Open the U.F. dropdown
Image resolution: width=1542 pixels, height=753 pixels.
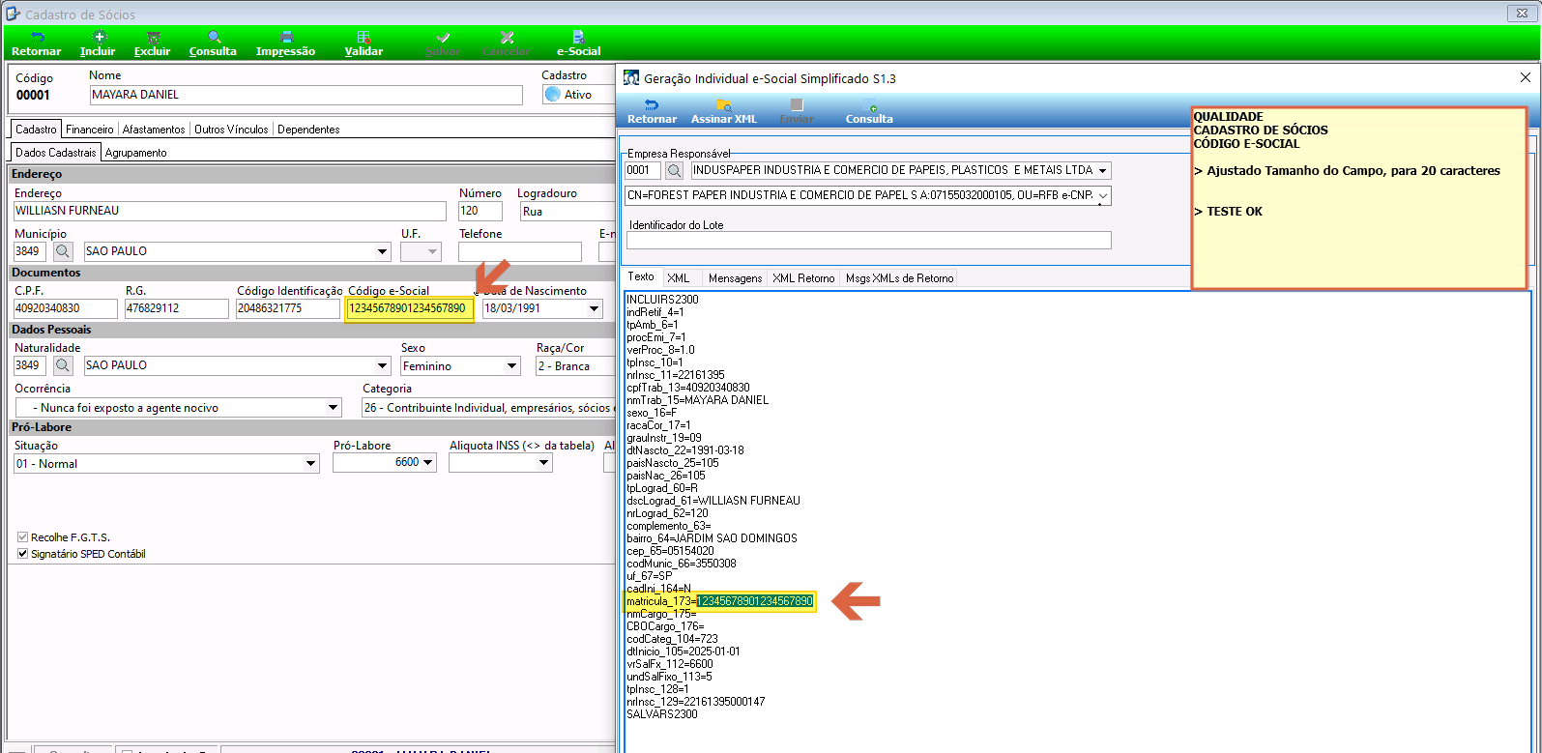click(x=432, y=251)
